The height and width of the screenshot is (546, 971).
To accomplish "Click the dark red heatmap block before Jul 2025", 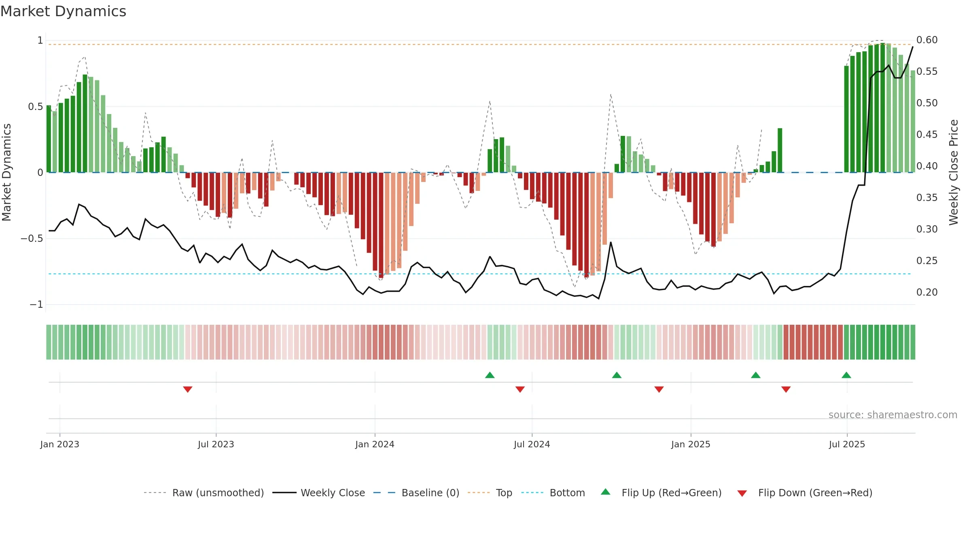I will click(x=813, y=342).
